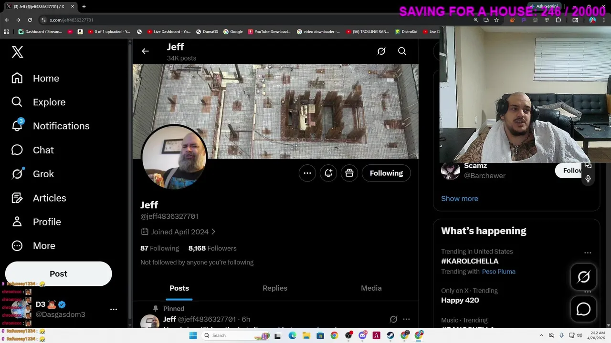Open the three-dot menu on Jeff's profile

(307, 173)
